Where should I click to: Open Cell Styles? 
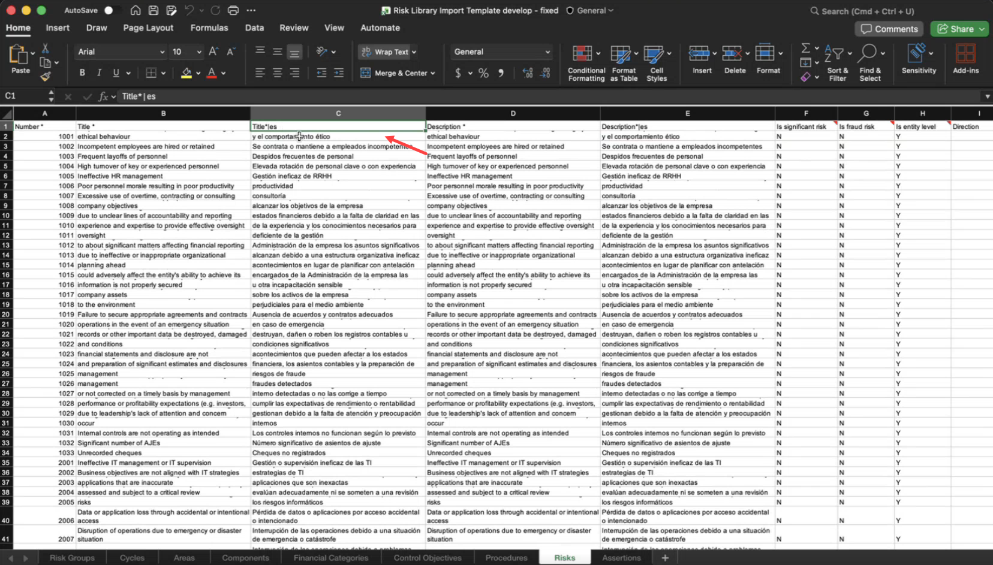pos(657,63)
